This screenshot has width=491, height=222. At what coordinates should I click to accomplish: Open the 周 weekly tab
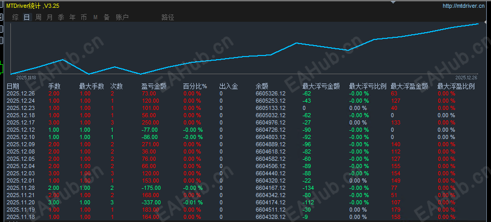[x=38, y=17]
